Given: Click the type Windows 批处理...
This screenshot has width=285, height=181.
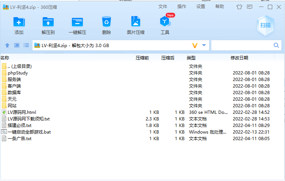Looking at the screenshot, I should point(208,132).
